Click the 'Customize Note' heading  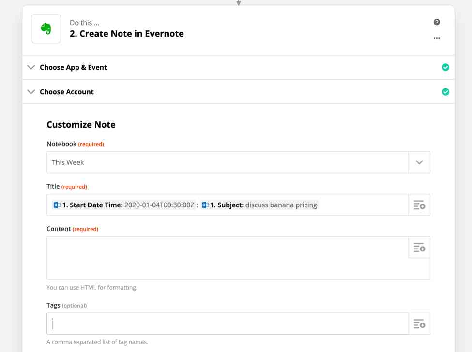click(x=81, y=124)
